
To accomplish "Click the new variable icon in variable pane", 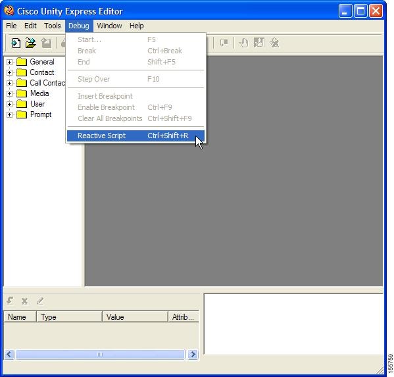I will 10,301.
